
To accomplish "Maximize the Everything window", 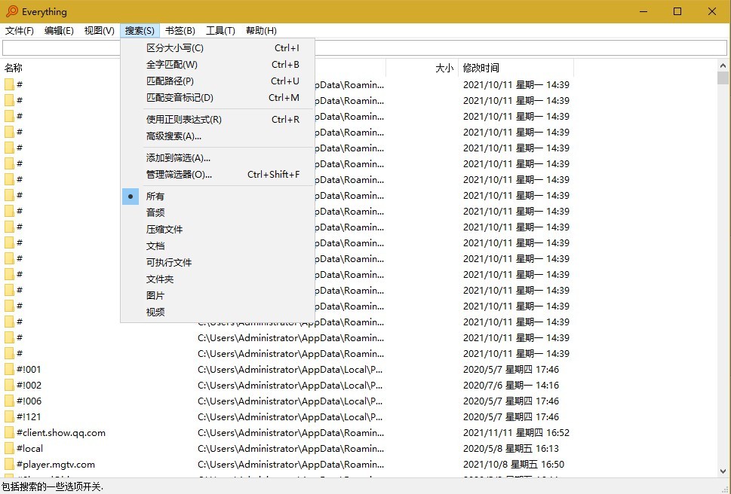I will (x=677, y=11).
